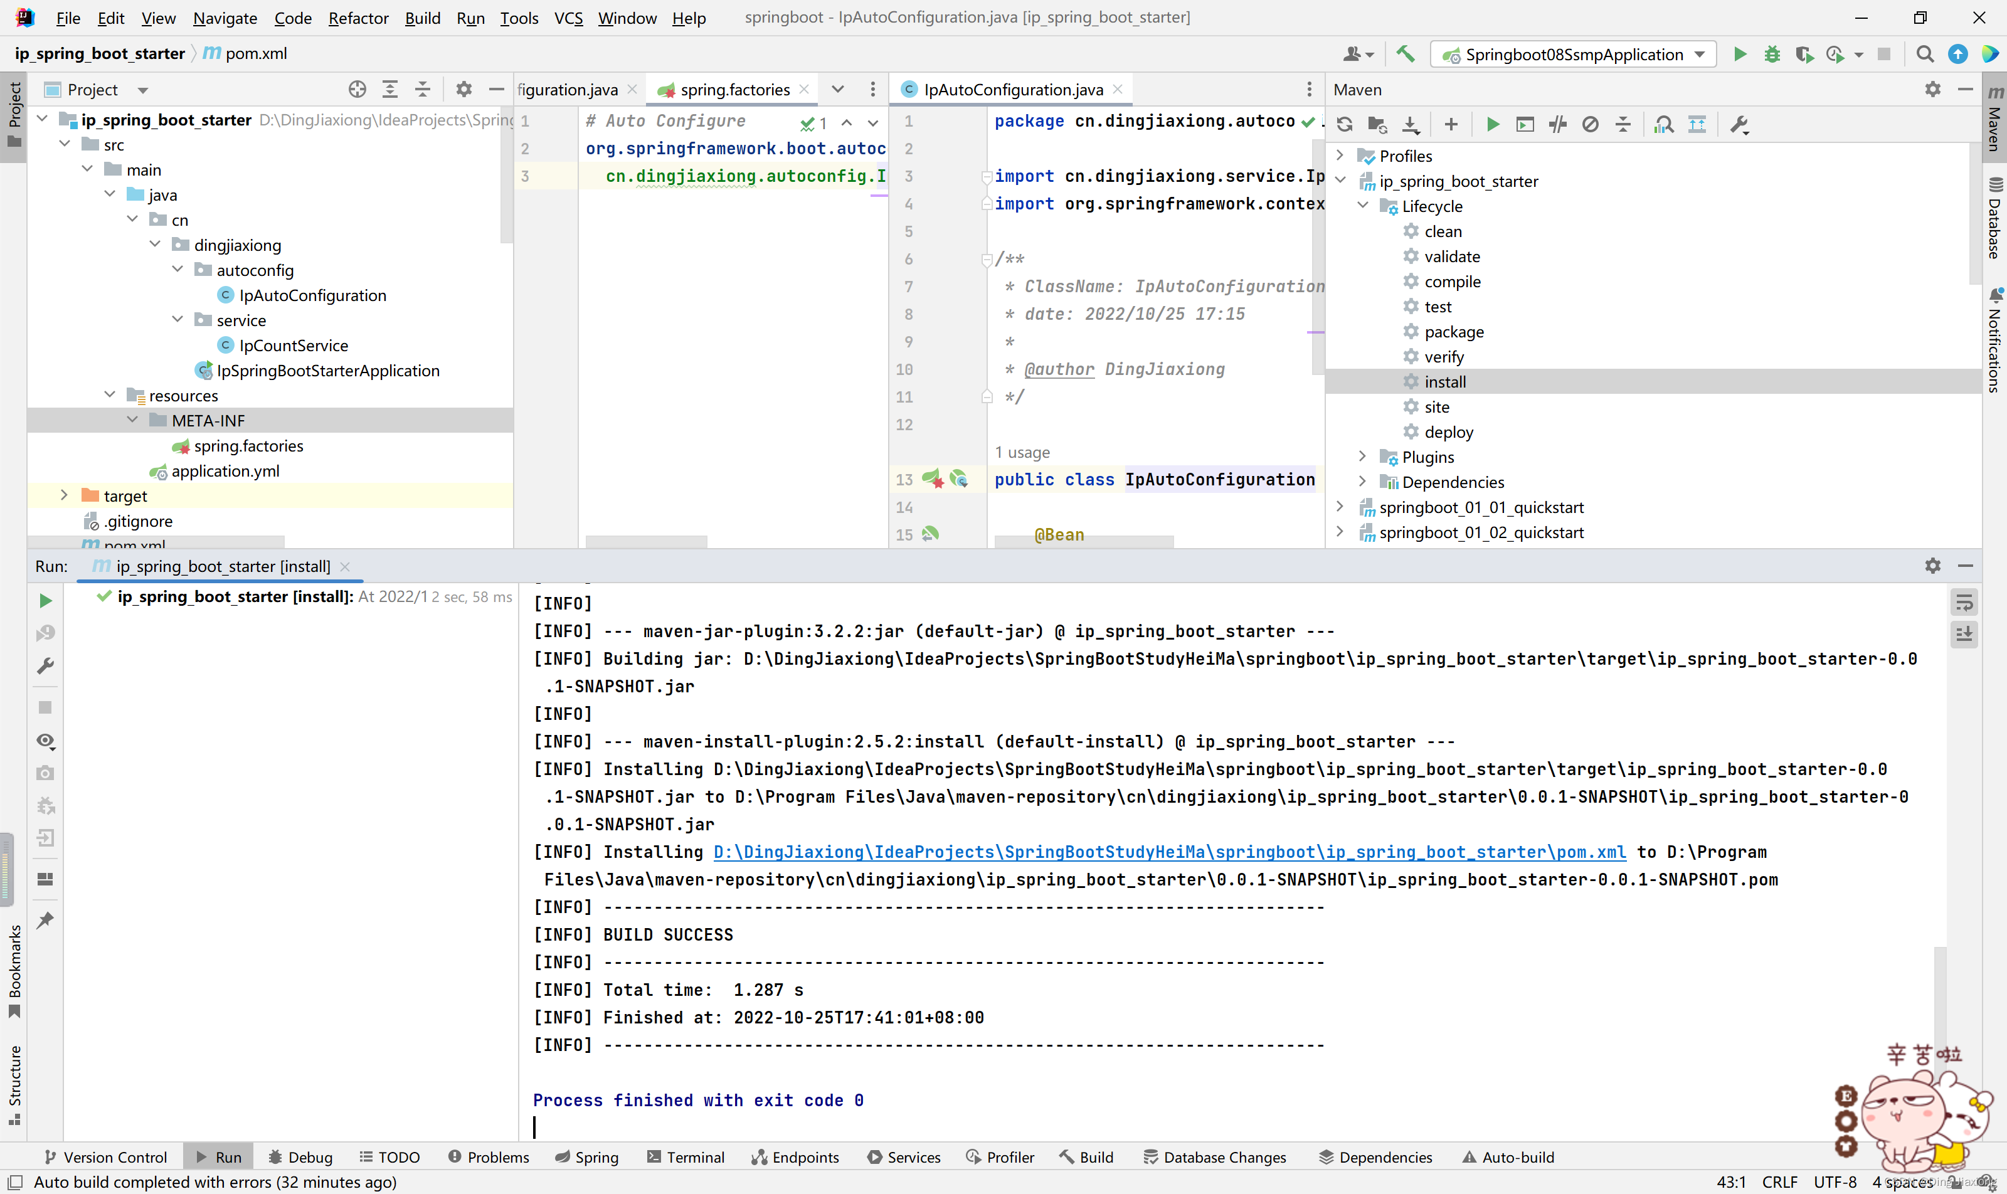Change CRLF line separator
The width and height of the screenshot is (2007, 1194).
pyautogui.click(x=1779, y=1182)
